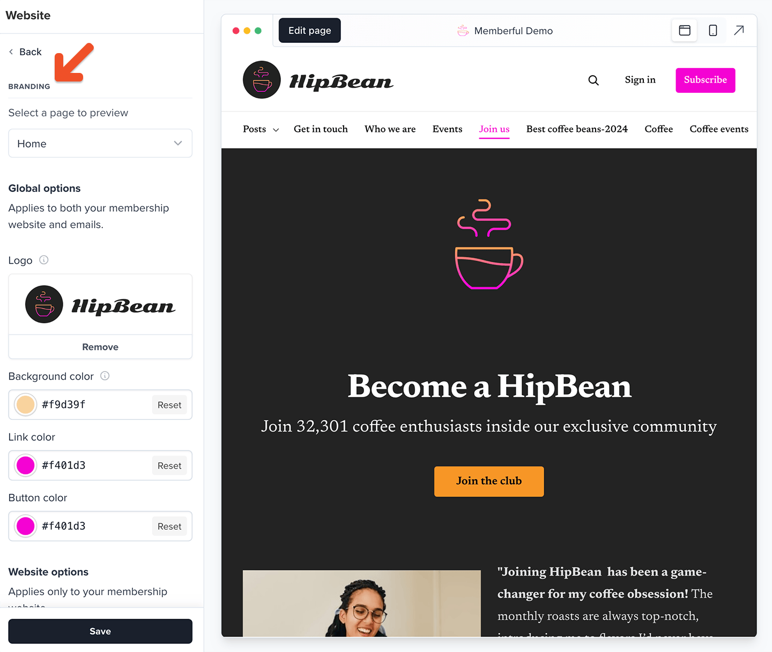
Task: Click the Subscribe button
Action: coord(706,80)
